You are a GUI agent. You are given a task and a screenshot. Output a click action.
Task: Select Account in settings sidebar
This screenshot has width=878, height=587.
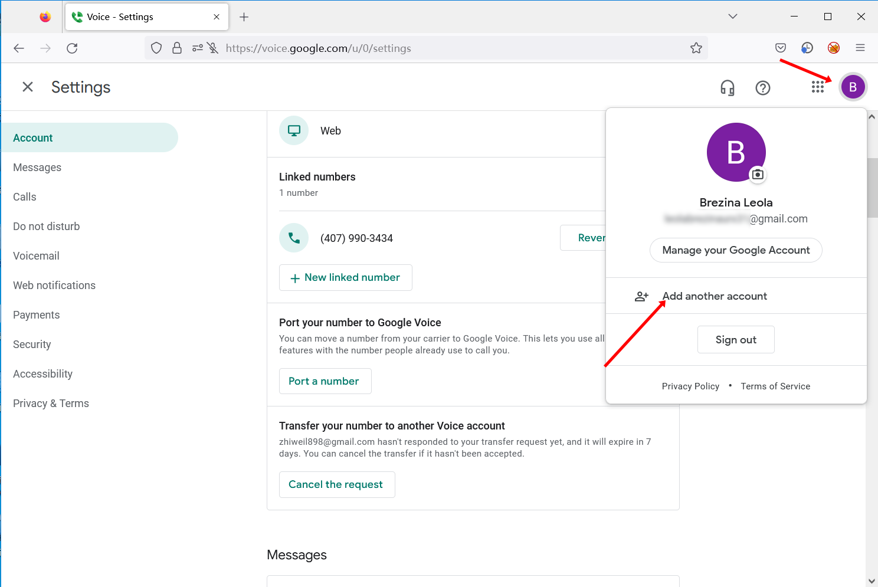pyautogui.click(x=89, y=137)
